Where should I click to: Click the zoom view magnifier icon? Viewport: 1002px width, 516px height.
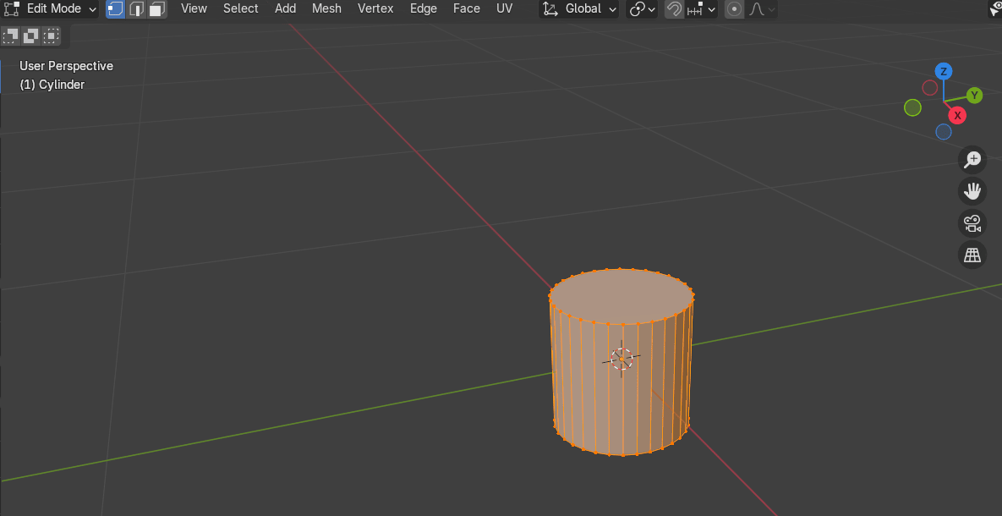click(972, 159)
